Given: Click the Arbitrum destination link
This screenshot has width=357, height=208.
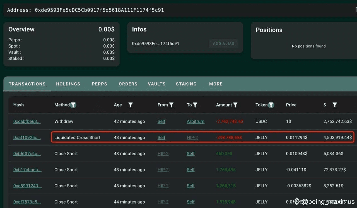Looking at the screenshot, I should click(x=196, y=121).
